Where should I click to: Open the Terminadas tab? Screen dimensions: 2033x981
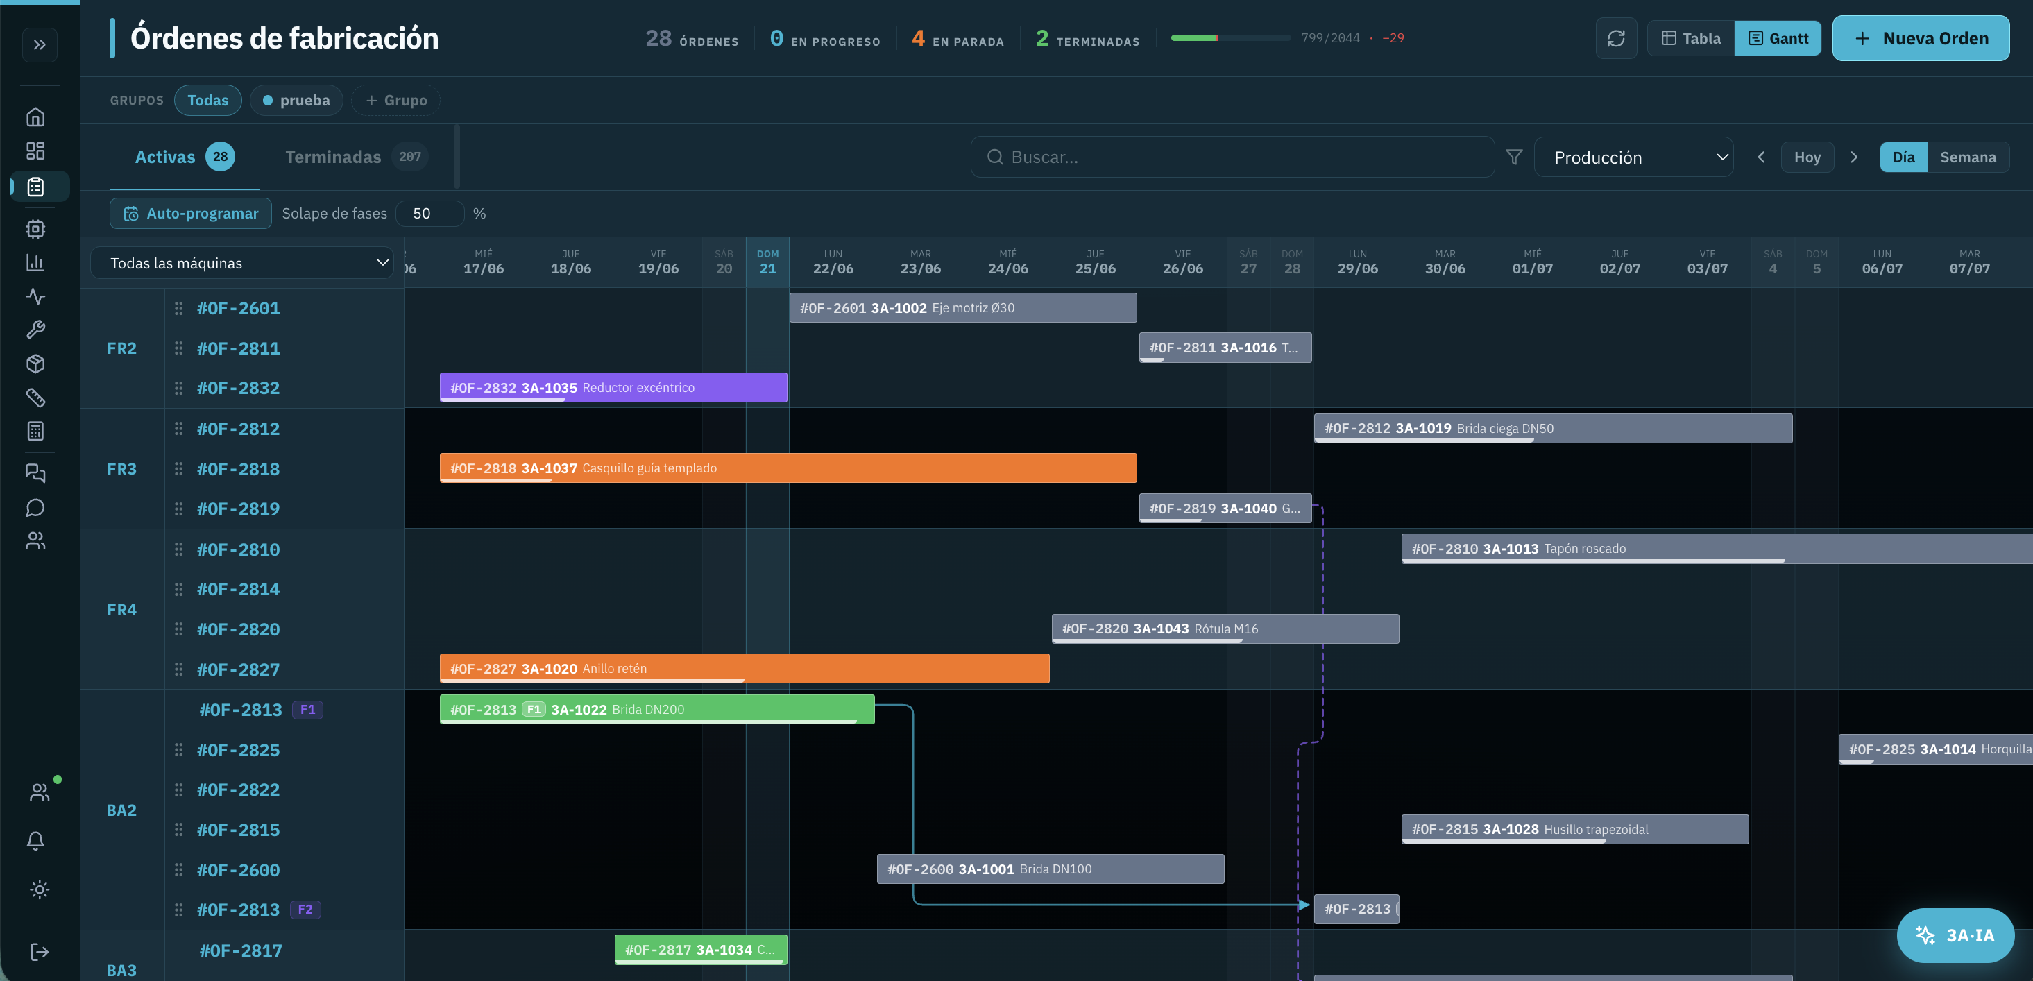pyautogui.click(x=356, y=156)
